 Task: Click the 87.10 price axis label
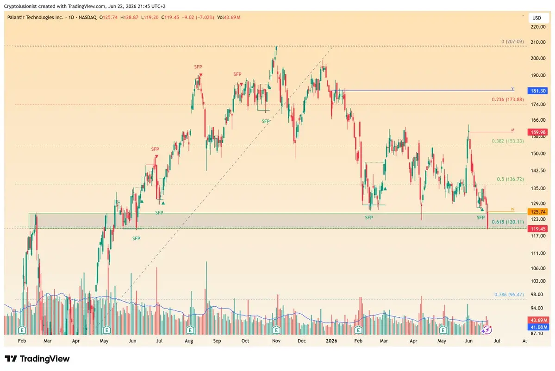click(x=537, y=333)
